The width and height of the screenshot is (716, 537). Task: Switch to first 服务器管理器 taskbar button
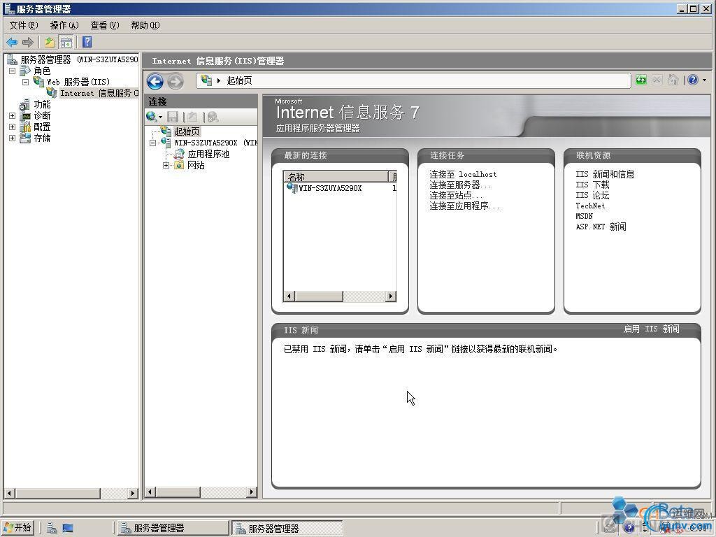pos(172,529)
